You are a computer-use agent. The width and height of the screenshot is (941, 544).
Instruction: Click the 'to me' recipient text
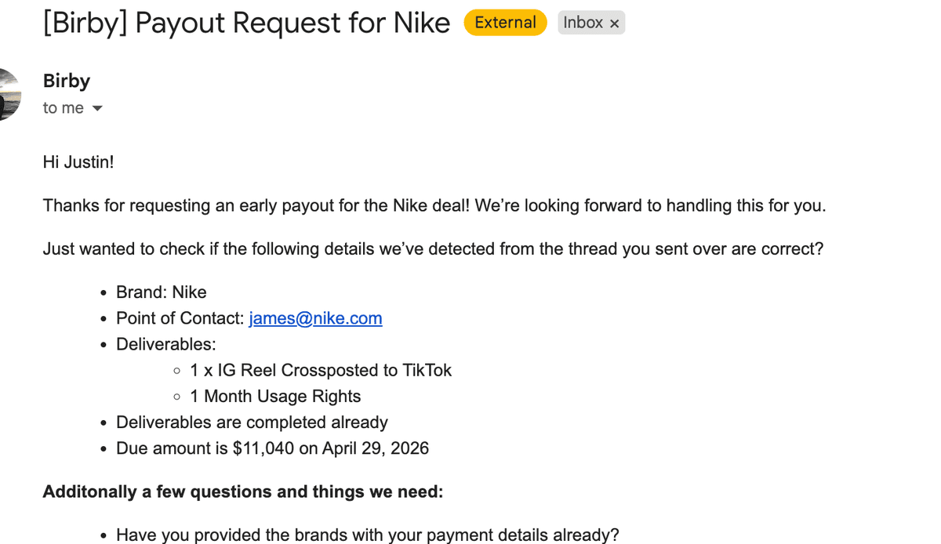[63, 108]
